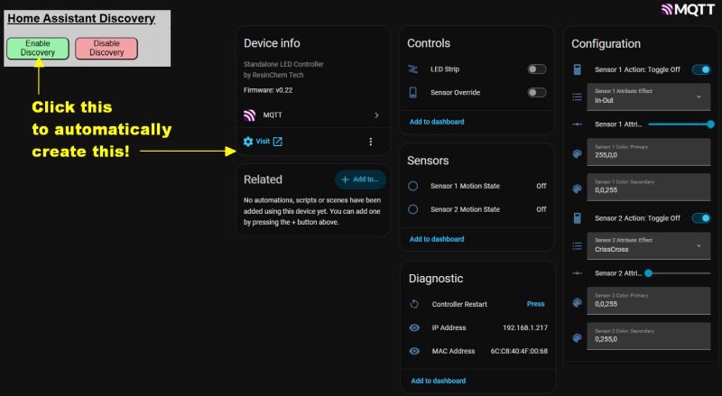The width and height of the screenshot is (722, 396).
Task: Click the Sensor Override device icon
Action: point(413,93)
